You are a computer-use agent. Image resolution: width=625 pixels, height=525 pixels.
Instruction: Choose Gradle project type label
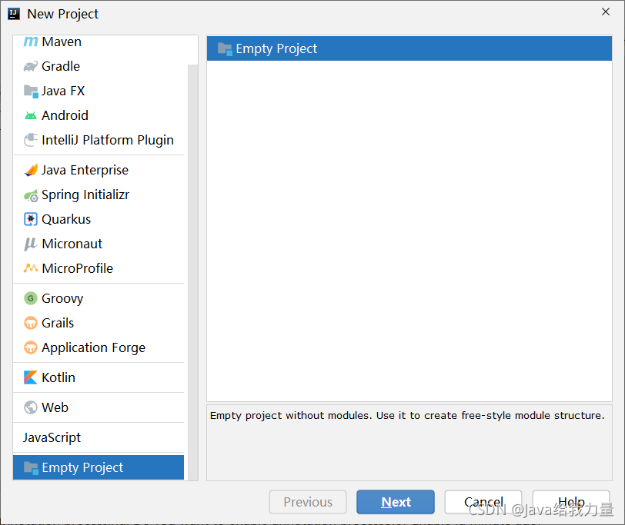click(x=61, y=66)
